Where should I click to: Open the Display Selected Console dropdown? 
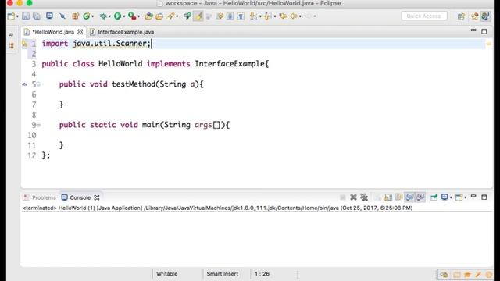click(451, 197)
